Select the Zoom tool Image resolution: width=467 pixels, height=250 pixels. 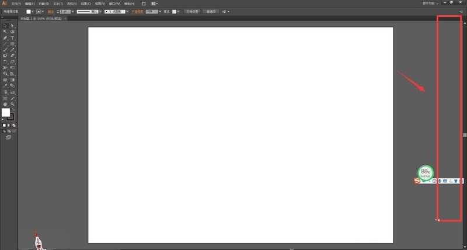(x=12, y=104)
